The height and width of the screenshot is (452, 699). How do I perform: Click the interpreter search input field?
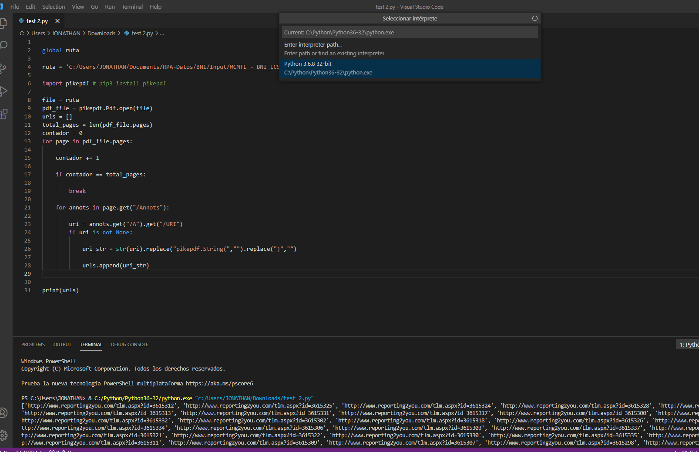pyautogui.click(x=410, y=32)
